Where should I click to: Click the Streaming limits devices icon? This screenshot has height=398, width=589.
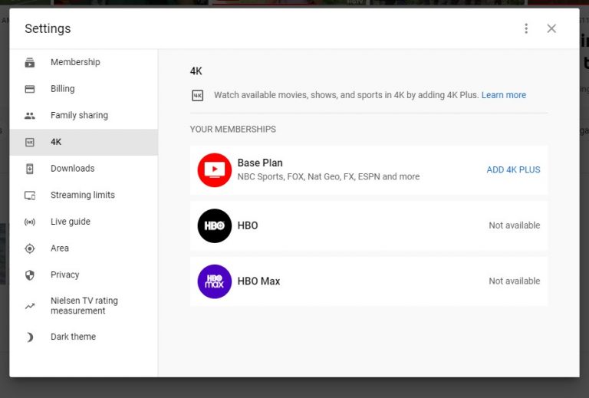[30, 196]
